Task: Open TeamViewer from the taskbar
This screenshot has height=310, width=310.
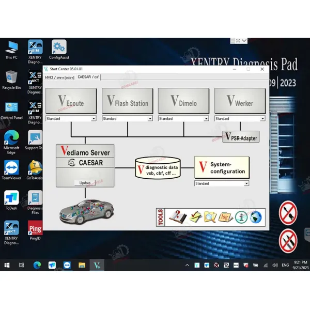Action: pos(67,265)
